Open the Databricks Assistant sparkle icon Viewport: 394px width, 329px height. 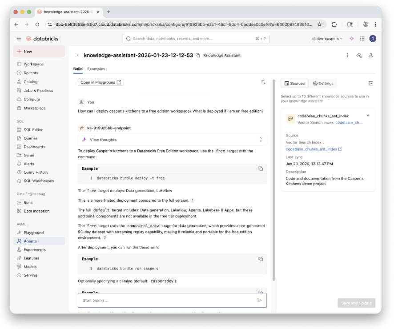point(352,39)
